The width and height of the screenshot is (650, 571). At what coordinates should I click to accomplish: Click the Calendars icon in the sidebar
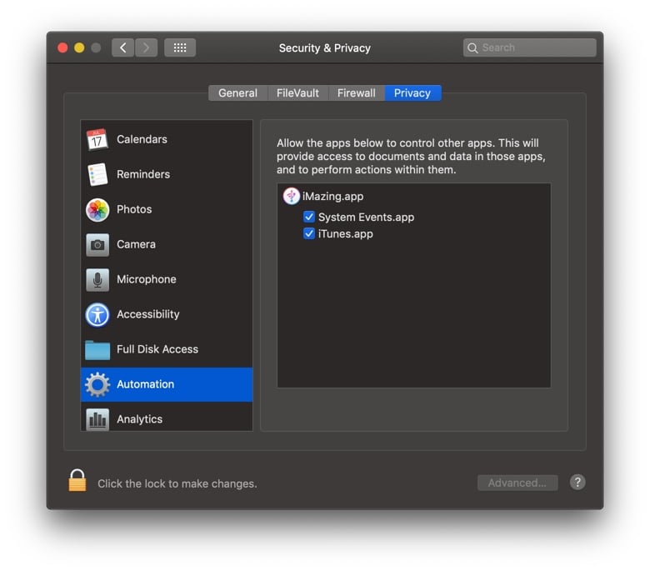click(x=97, y=139)
